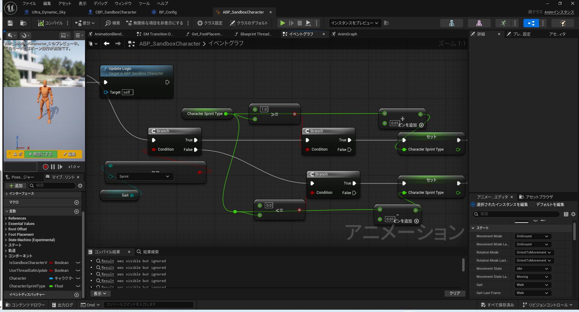Pause the animation preview playback
The width and height of the screenshot is (579, 312).
click(x=53, y=167)
